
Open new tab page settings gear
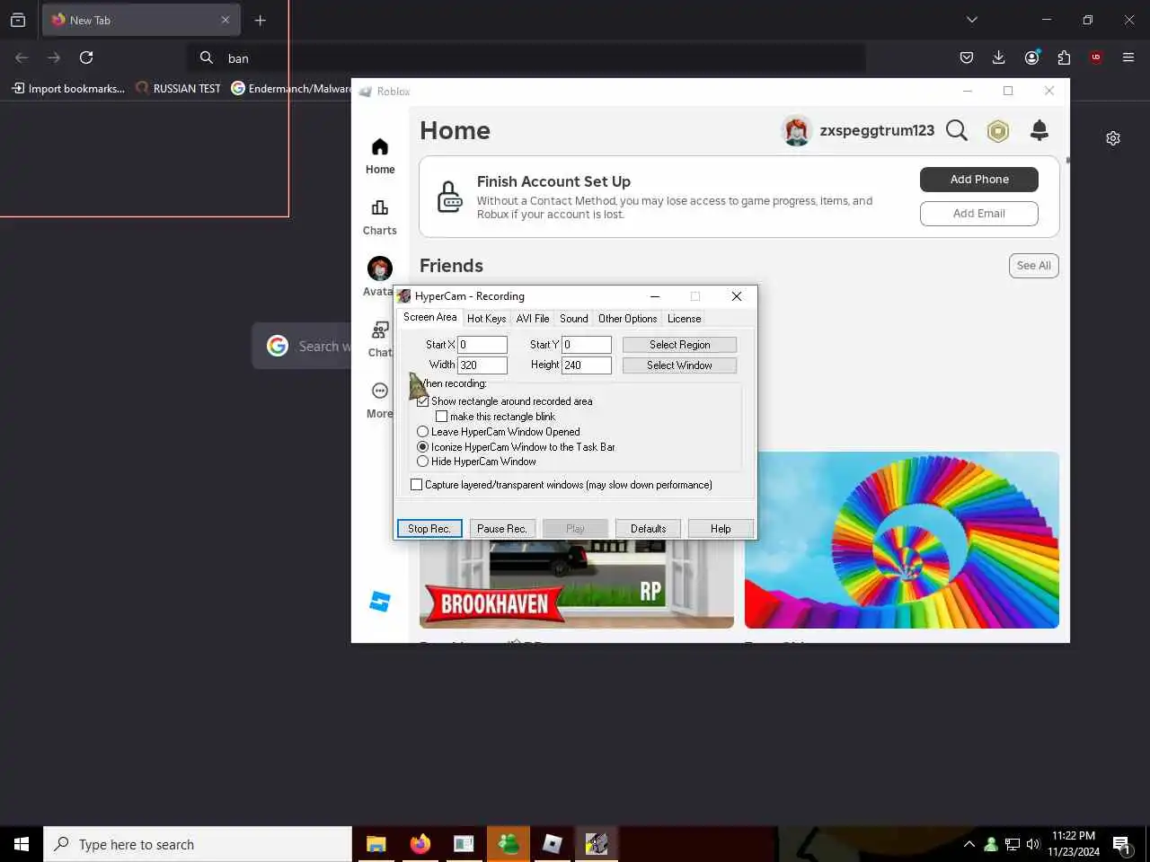pos(1113,138)
